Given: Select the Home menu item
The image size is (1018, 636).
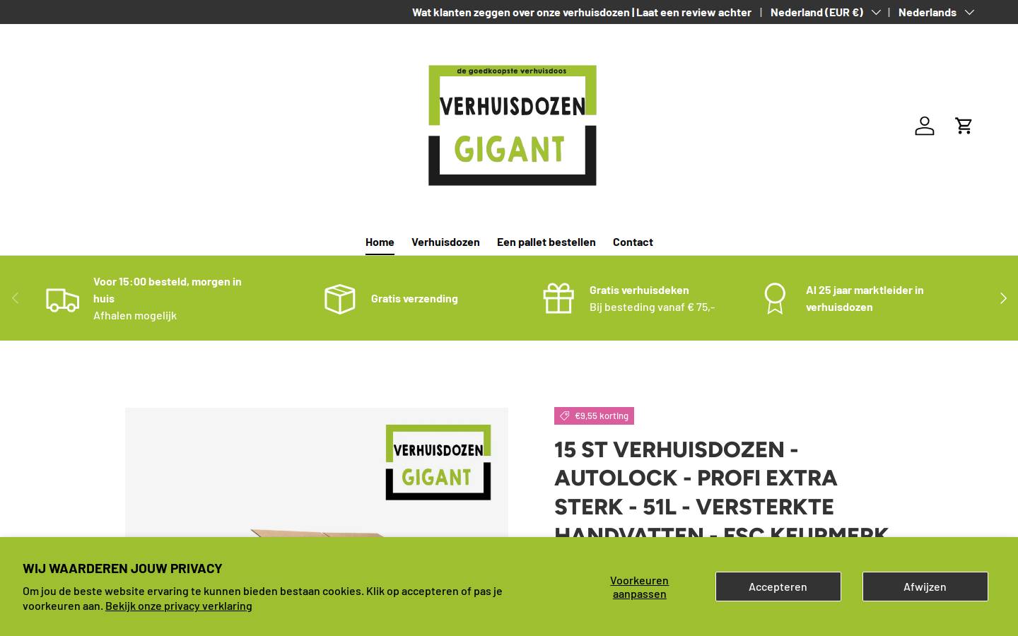Looking at the screenshot, I should [380, 242].
